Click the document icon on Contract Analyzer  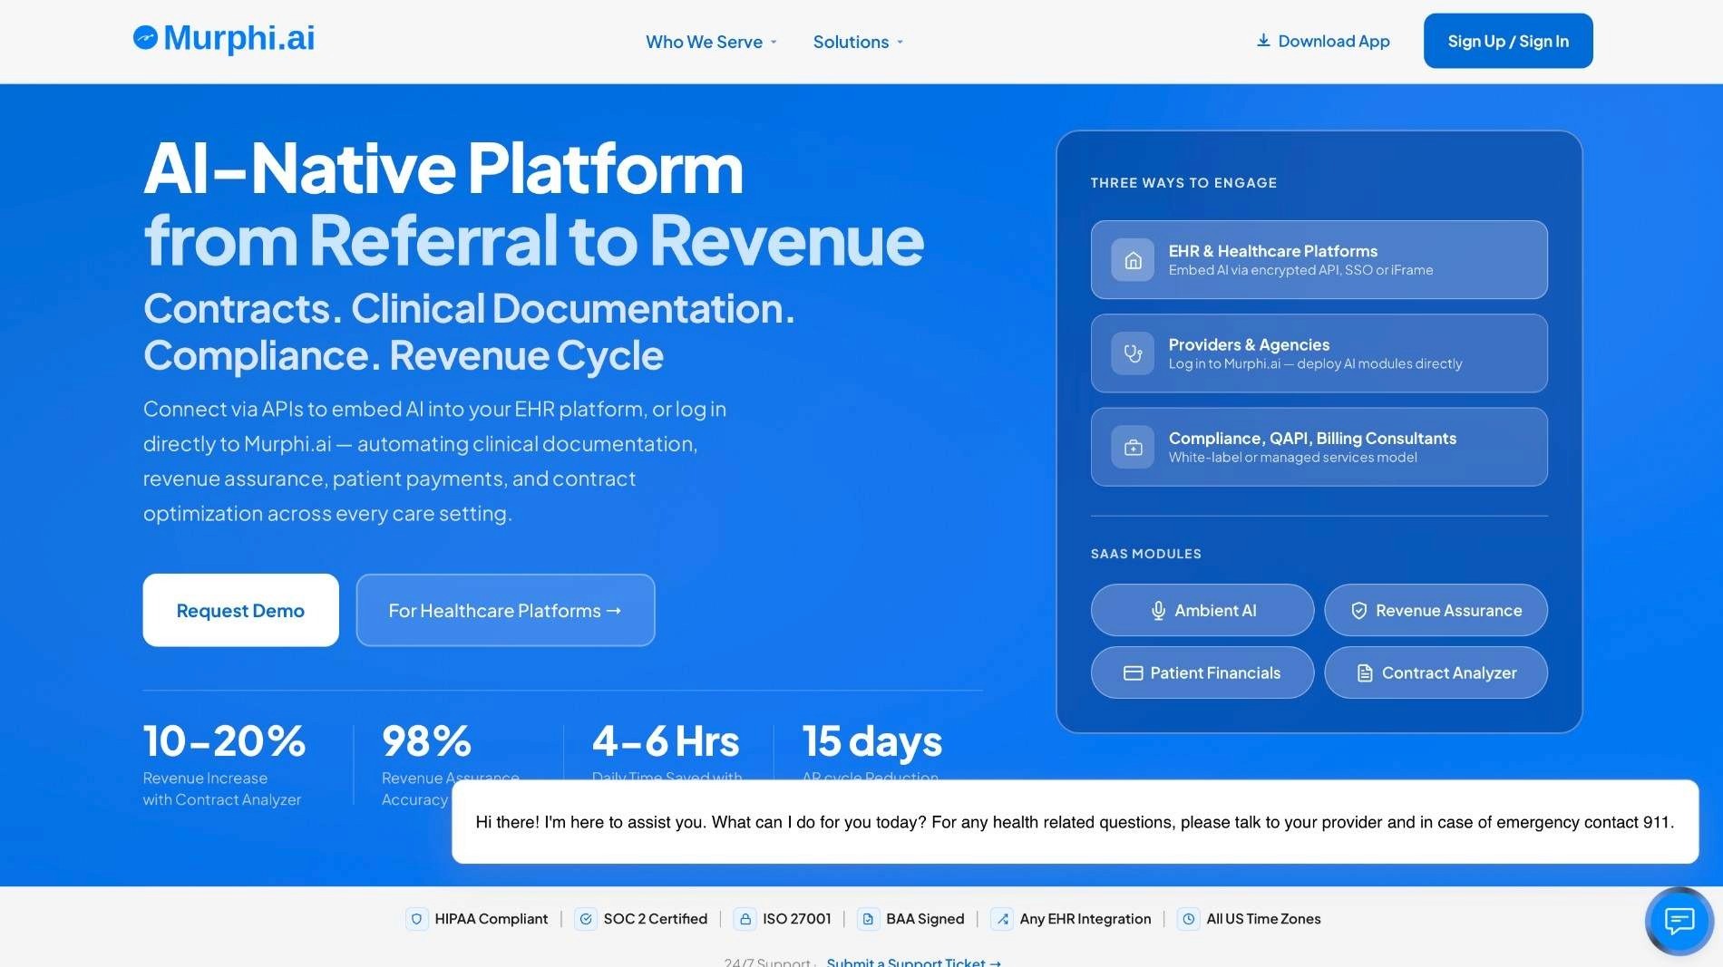[x=1365, y=673]
